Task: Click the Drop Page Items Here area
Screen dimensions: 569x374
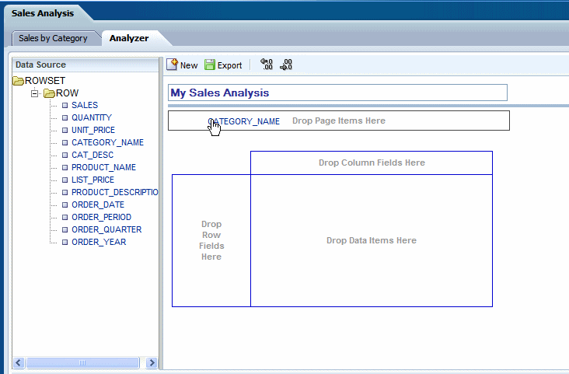Action: coord(339,121)
